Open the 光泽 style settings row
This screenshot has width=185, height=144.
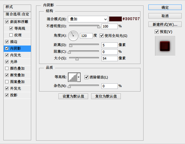(17, 62)
